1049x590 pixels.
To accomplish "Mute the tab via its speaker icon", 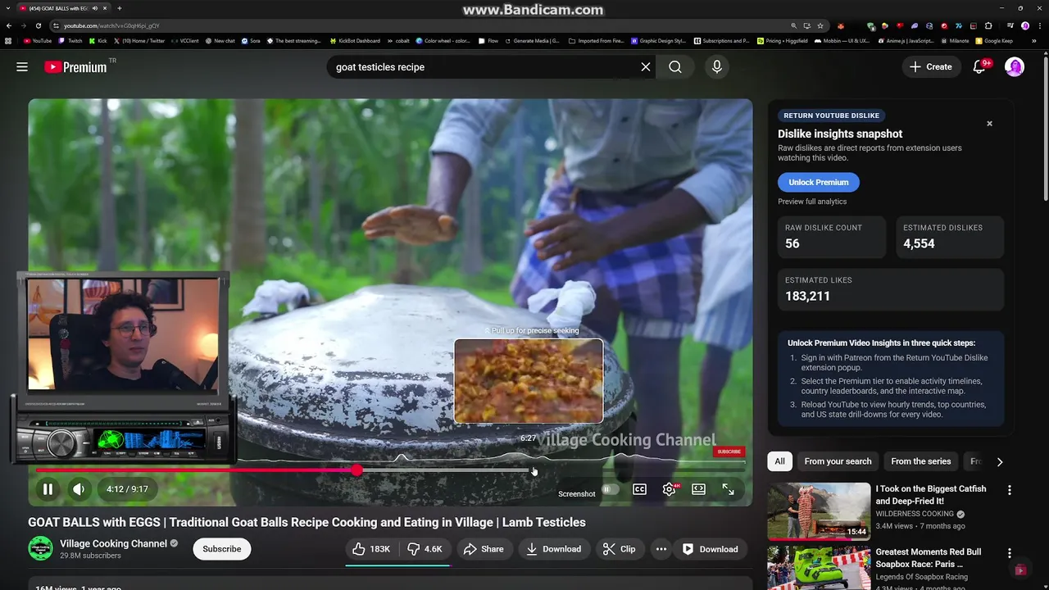I will 95,8.
